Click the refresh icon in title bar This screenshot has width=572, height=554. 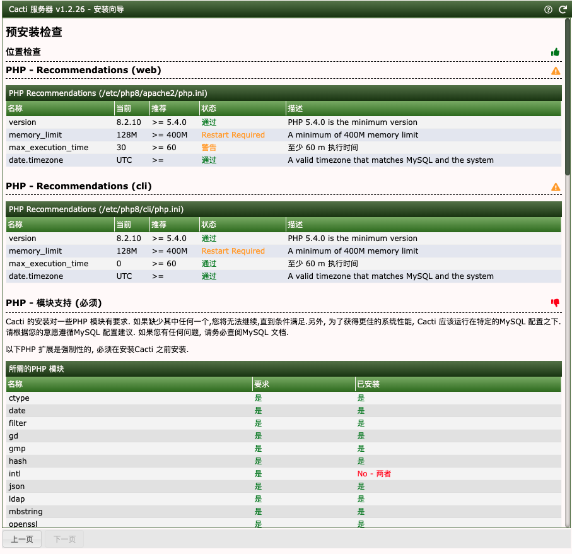(x=563, y=9)
